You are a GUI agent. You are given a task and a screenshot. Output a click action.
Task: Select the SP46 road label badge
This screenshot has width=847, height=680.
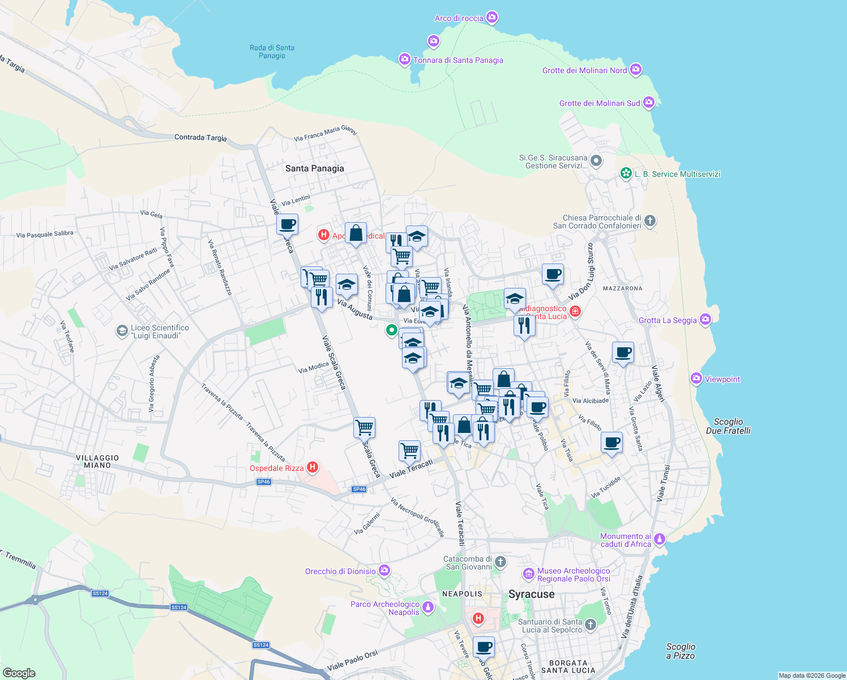263,482
